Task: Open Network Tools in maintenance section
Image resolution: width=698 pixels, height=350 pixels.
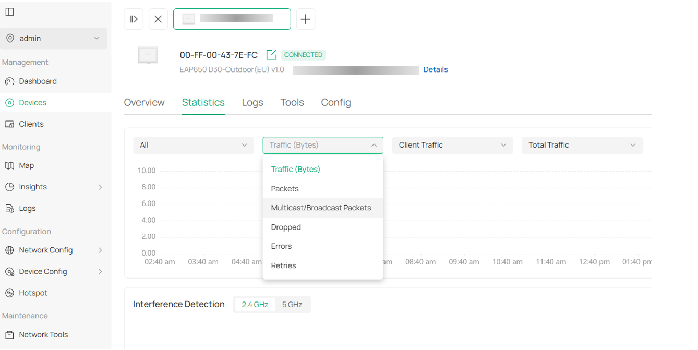Action: pos(43,335)
